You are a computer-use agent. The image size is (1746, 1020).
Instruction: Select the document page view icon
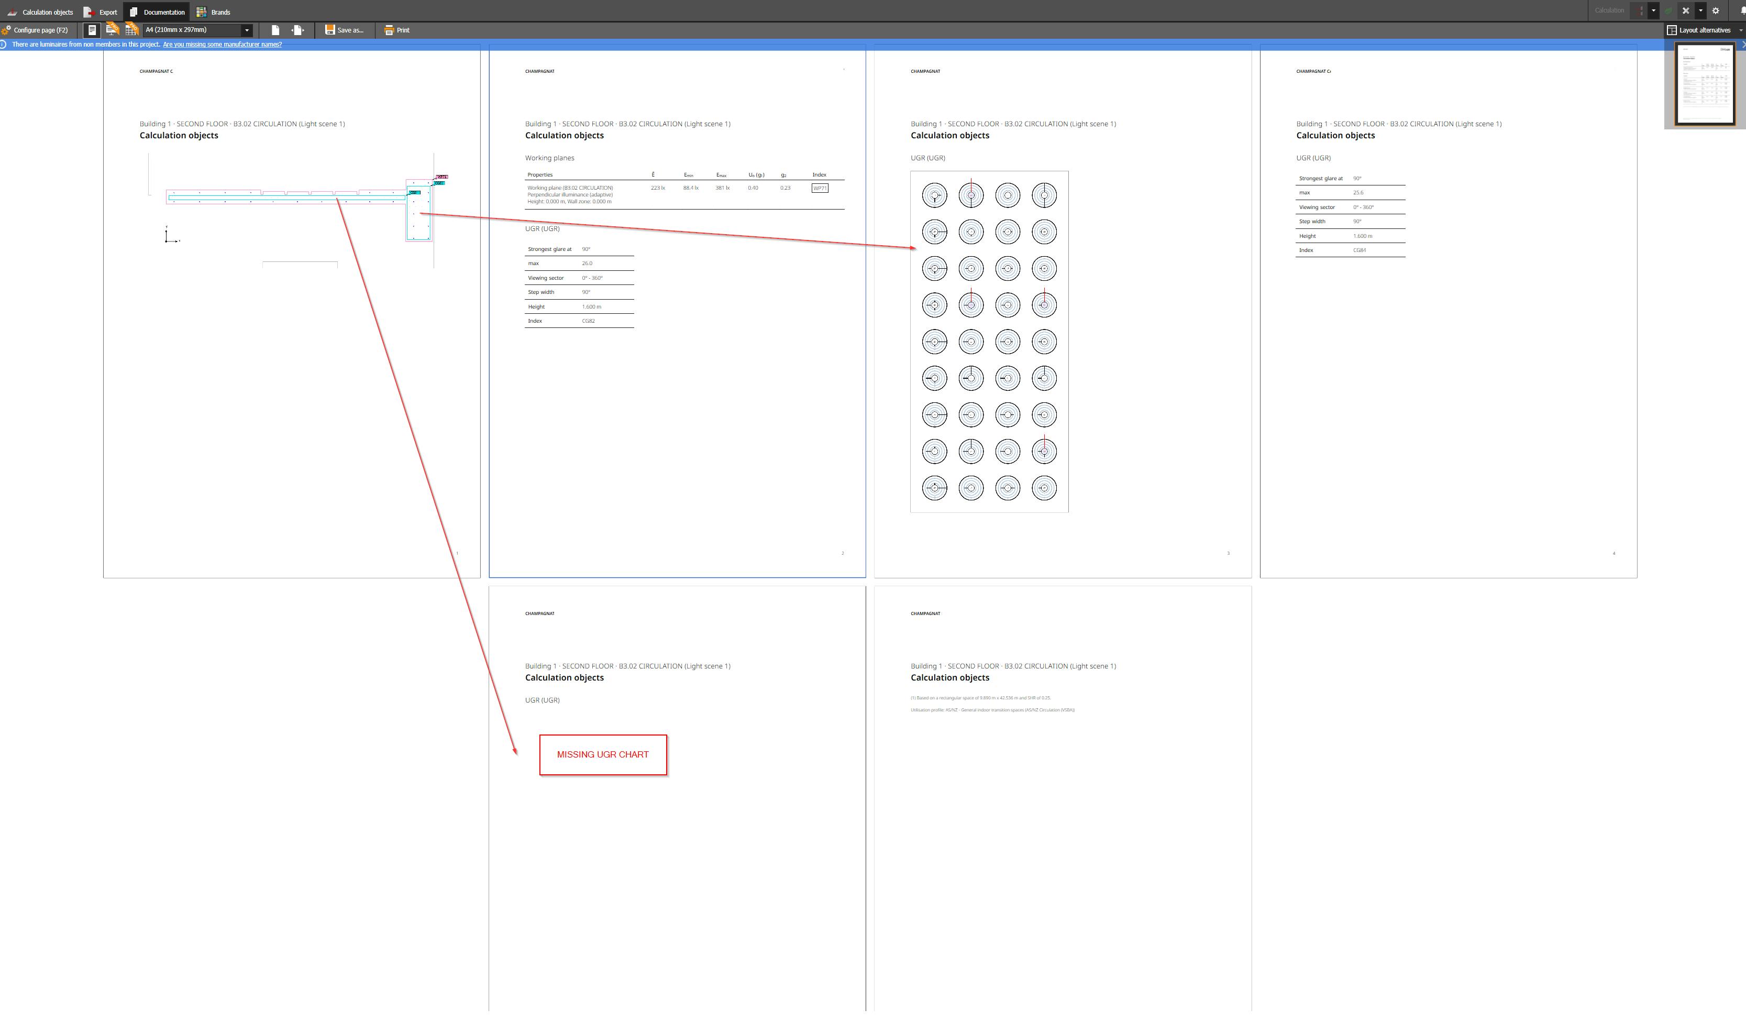(92, 30)
